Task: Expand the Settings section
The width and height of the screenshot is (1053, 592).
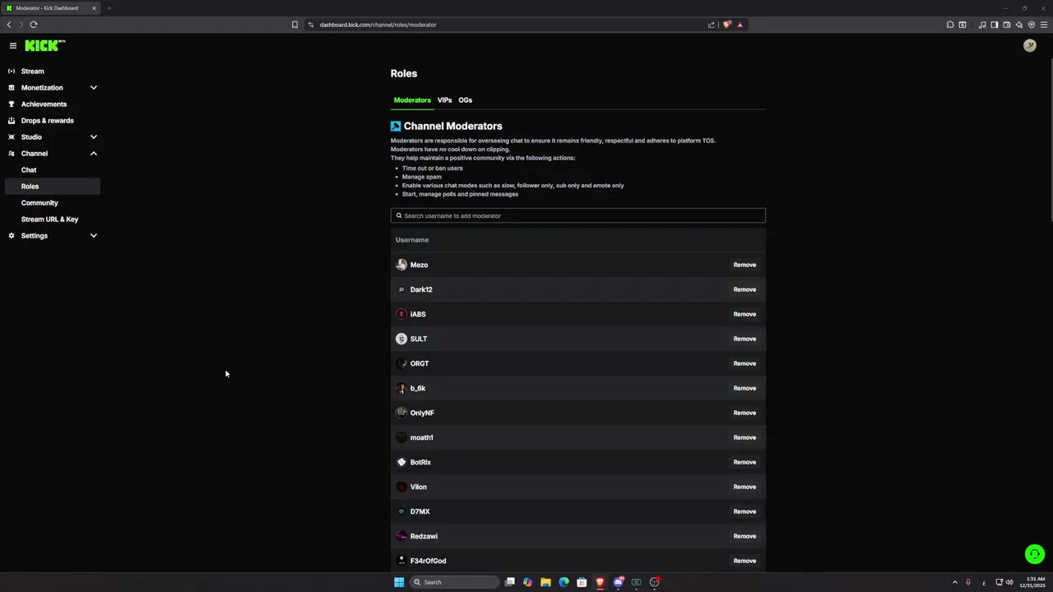Action: [x=94, y=236]
